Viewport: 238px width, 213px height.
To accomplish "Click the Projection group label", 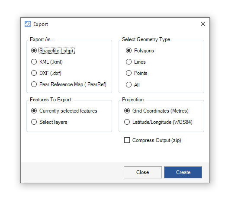I will (133, 100).
